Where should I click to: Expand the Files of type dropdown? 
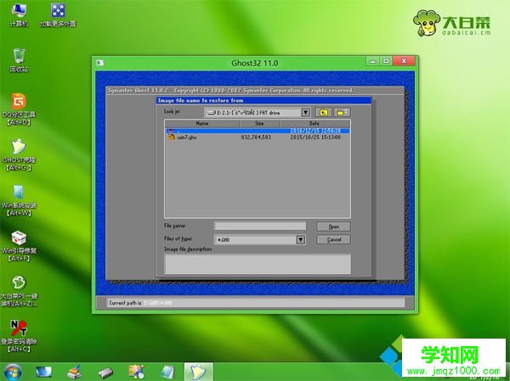tap(301, 239)
